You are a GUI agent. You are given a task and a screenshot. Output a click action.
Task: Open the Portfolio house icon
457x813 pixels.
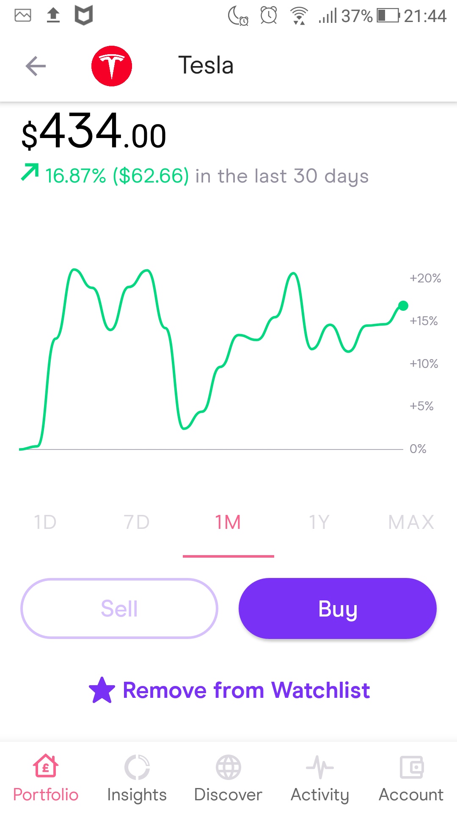[46, 766]
